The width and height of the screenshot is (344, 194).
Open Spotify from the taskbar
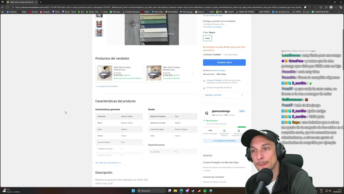pos(205,191)
